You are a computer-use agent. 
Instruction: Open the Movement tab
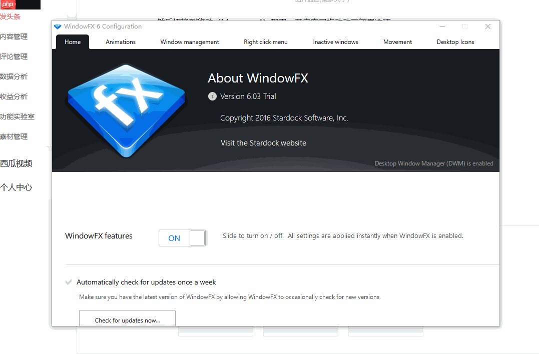[397, 42]
